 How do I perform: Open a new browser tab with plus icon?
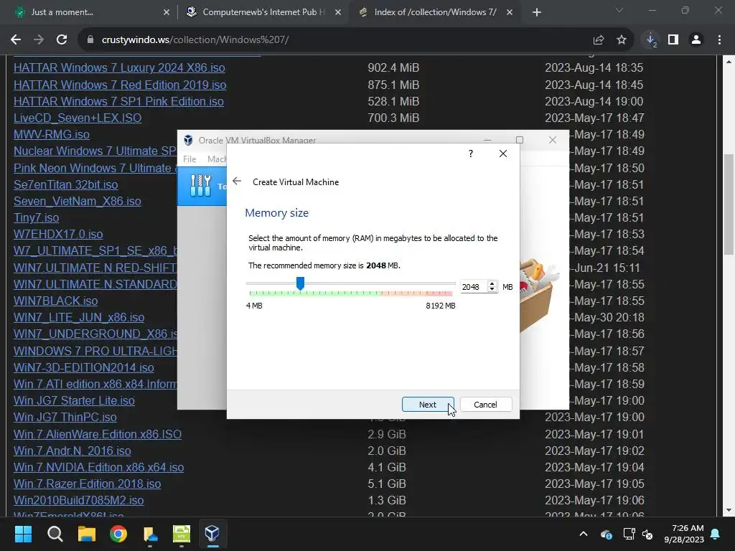[537, 12]
